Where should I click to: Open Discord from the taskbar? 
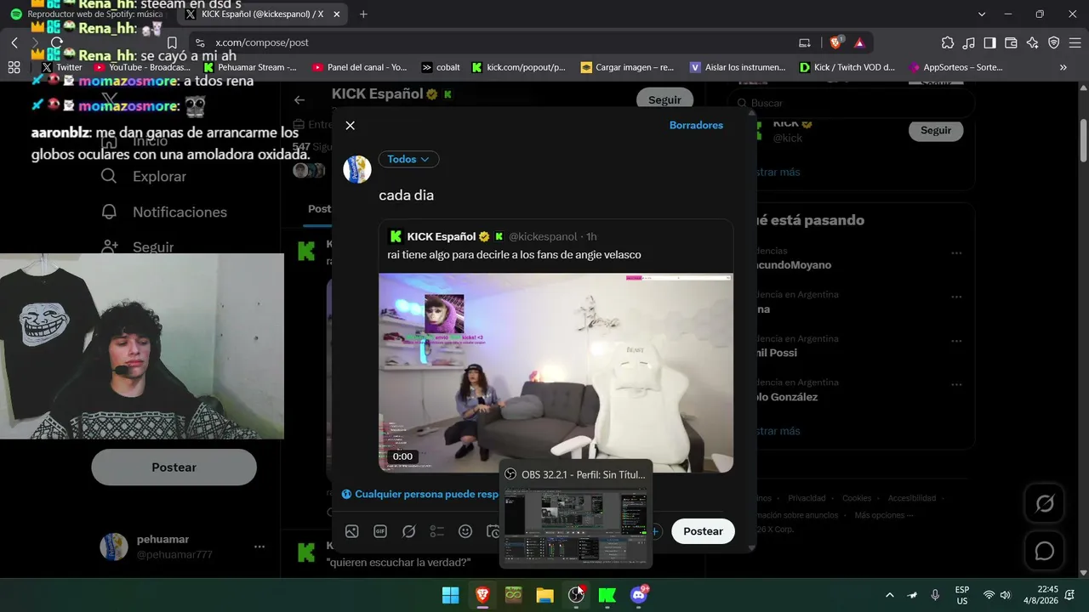pyautogui.click(x=639, y=595)
